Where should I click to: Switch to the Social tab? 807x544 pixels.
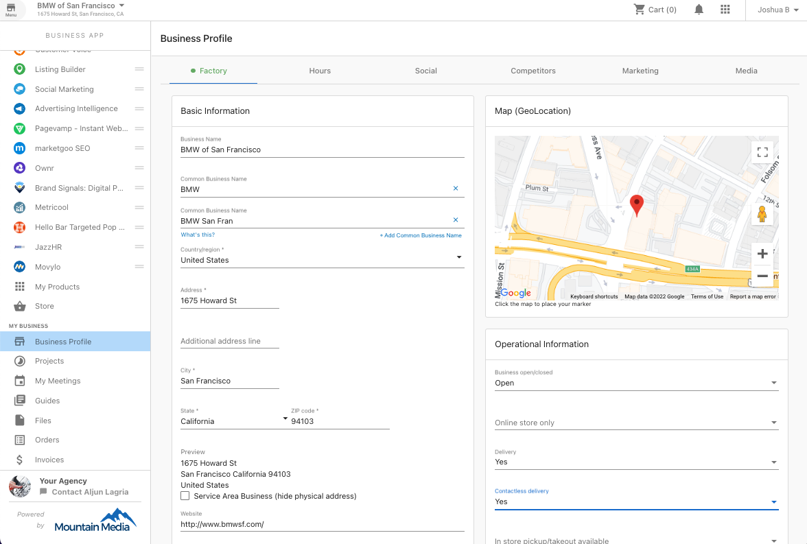point(426,71)
